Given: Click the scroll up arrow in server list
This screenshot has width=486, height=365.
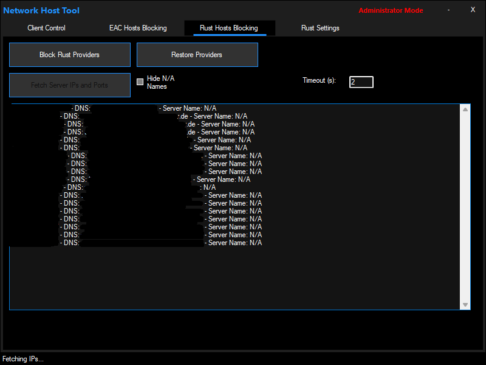Looking at the screenshot, I should tap(465, 109).
